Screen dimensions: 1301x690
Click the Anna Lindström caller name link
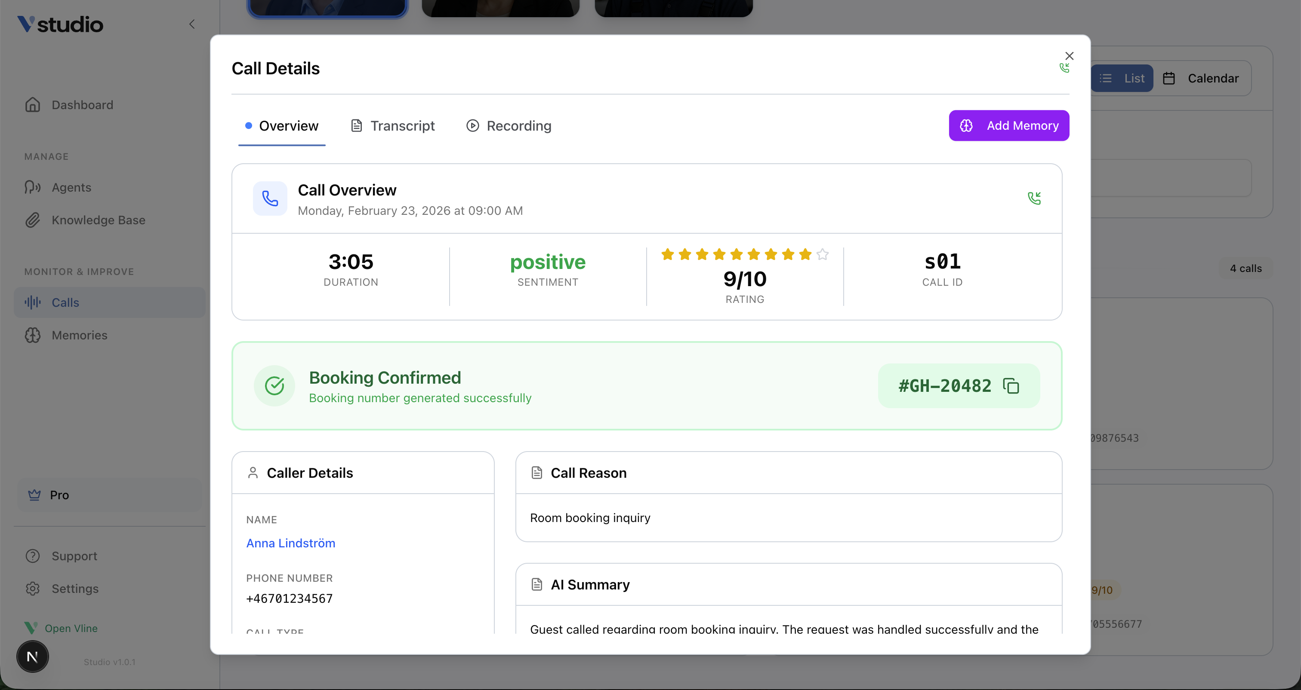tap(290, 543)
